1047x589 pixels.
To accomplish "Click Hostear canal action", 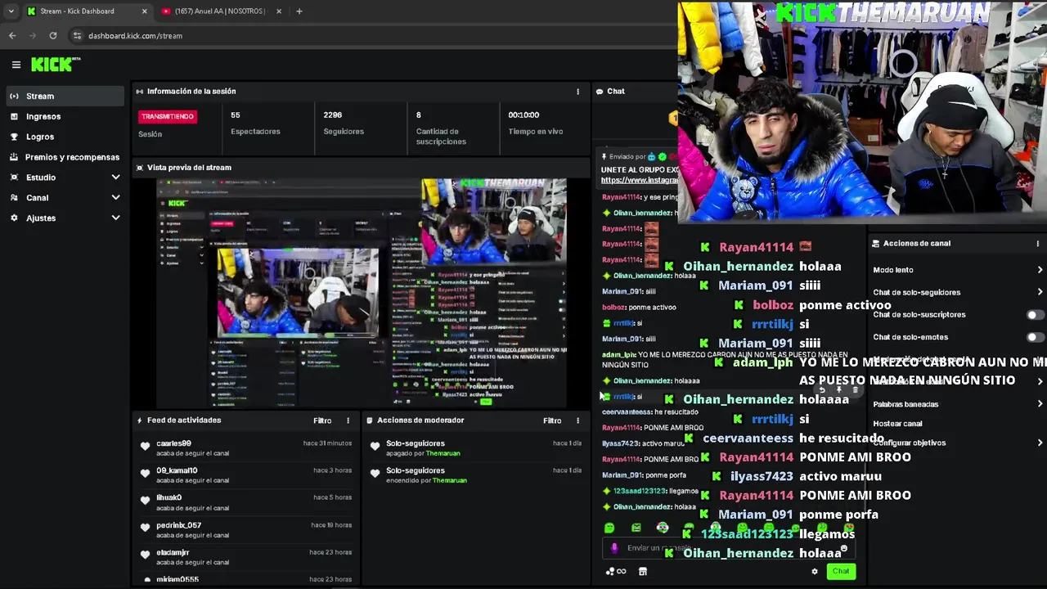I will (897, 424).
